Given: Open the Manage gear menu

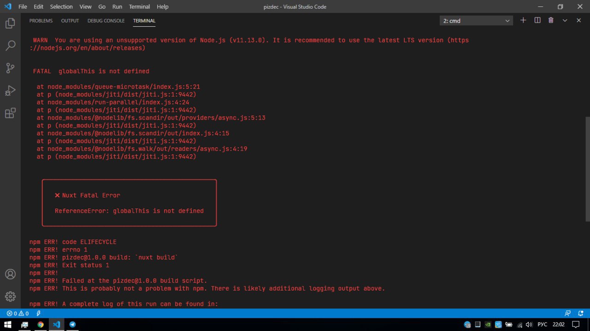Looking at the screenshot, I should point(10,296).
